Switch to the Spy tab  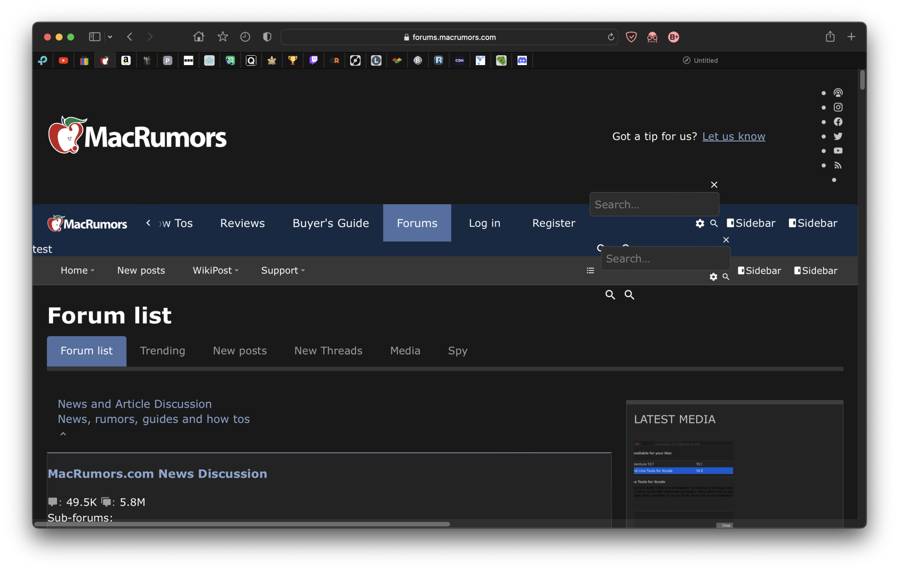click(x=458, y=351)
